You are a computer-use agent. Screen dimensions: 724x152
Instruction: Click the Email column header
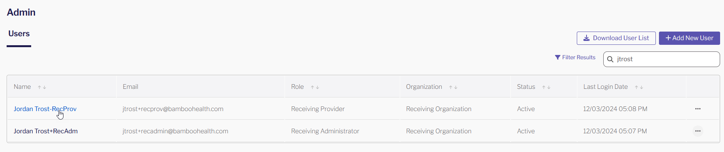click(x=130, y=87)
